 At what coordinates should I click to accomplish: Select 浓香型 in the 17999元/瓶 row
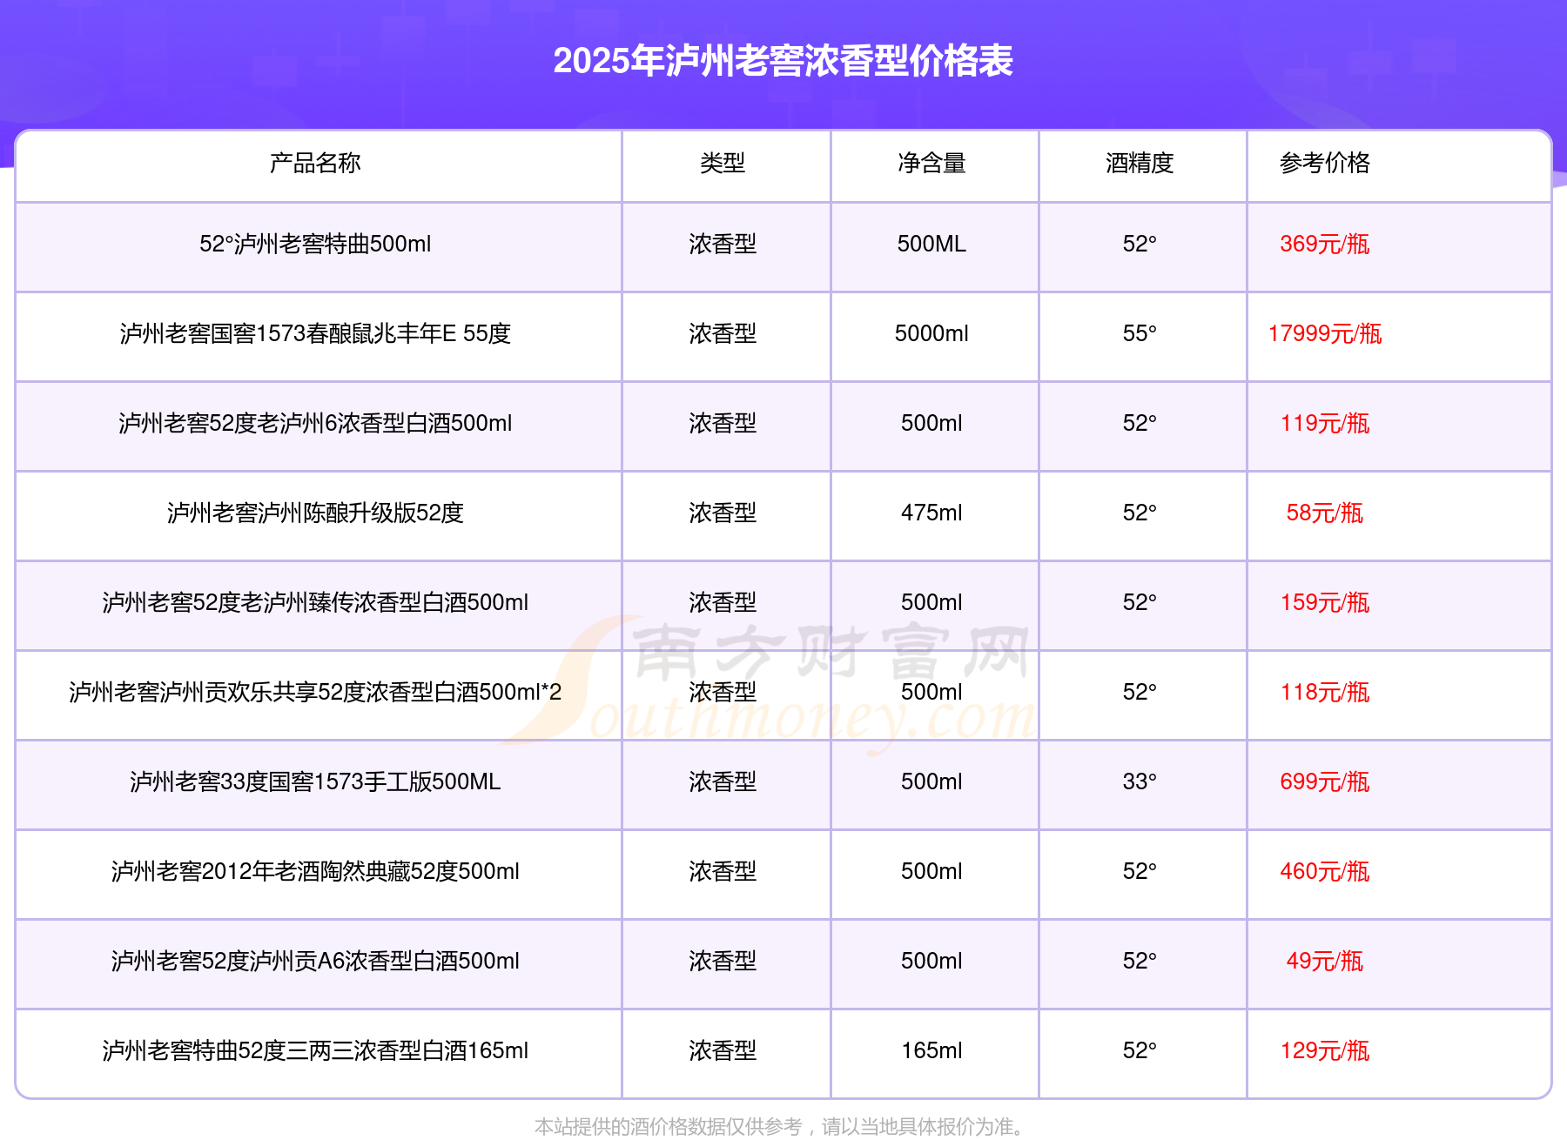click(x=723, y=333)
